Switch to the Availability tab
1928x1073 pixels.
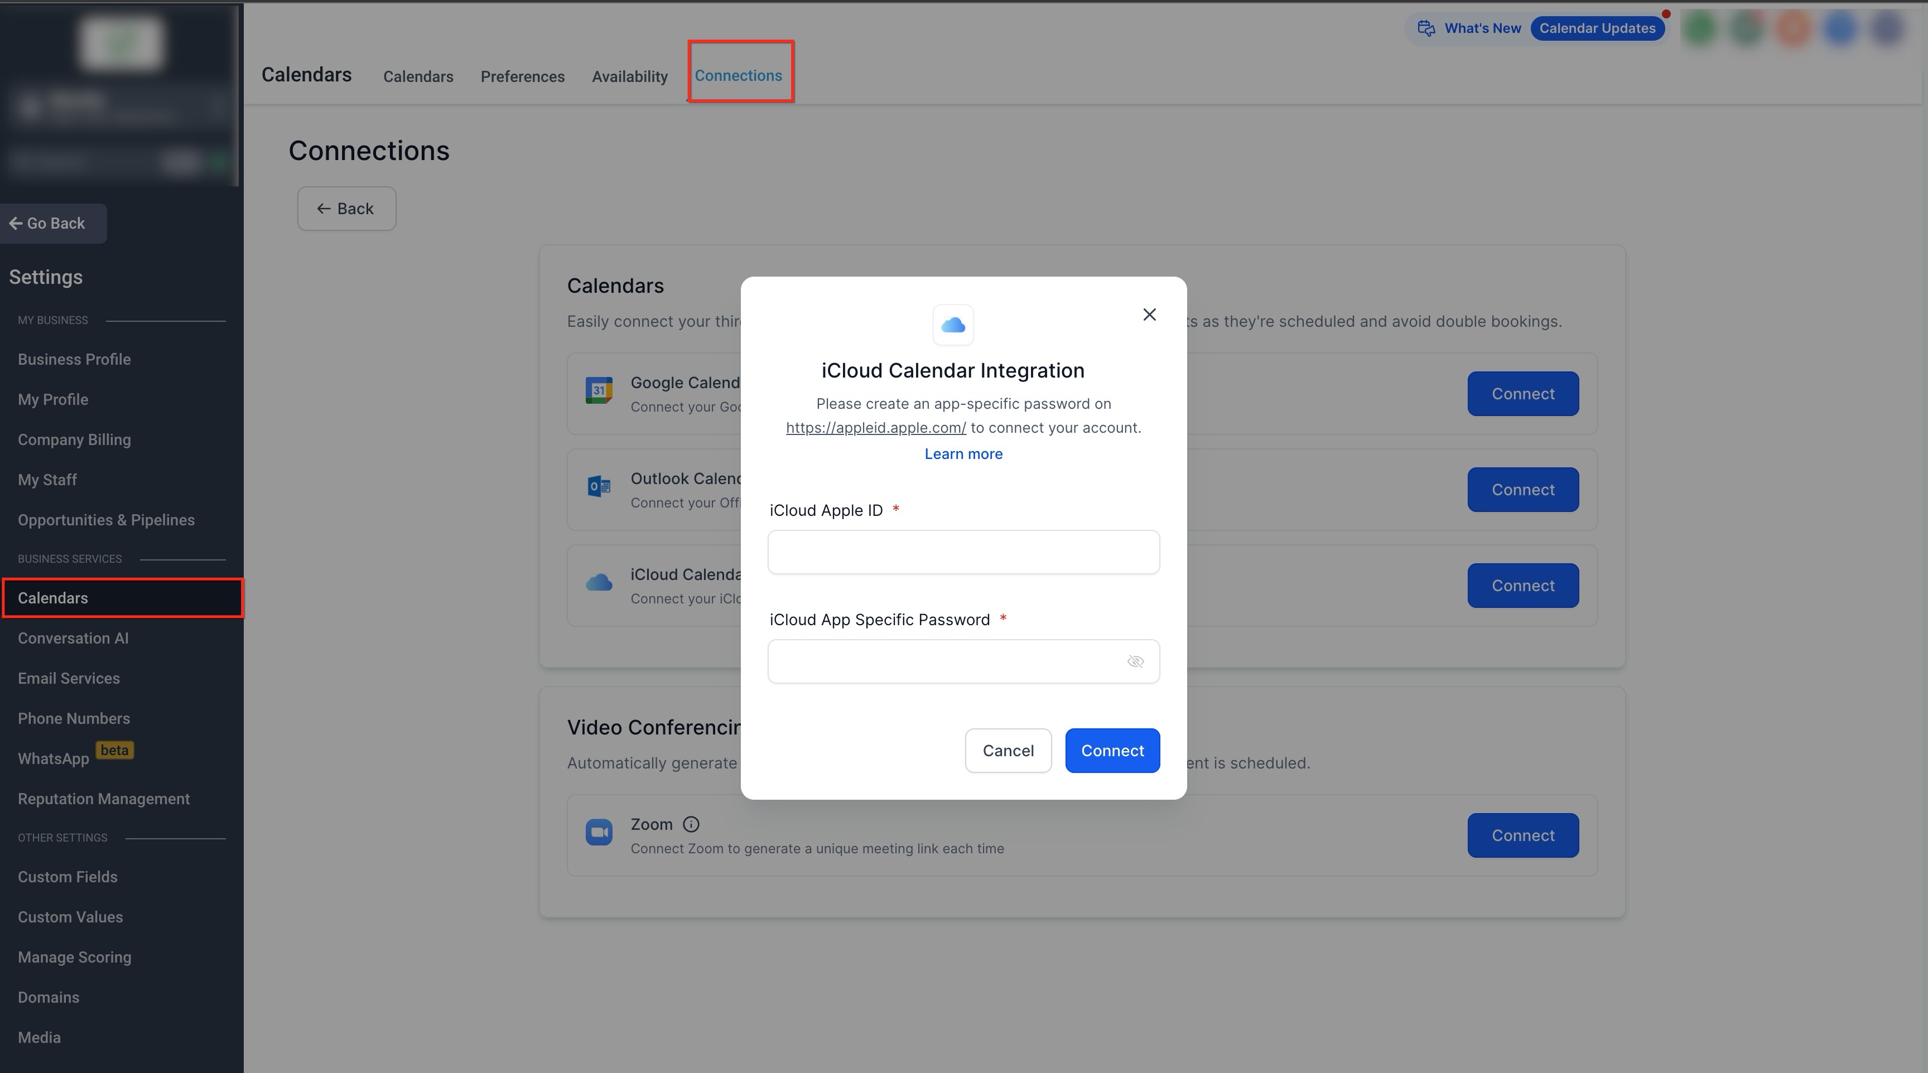[629, 76]
